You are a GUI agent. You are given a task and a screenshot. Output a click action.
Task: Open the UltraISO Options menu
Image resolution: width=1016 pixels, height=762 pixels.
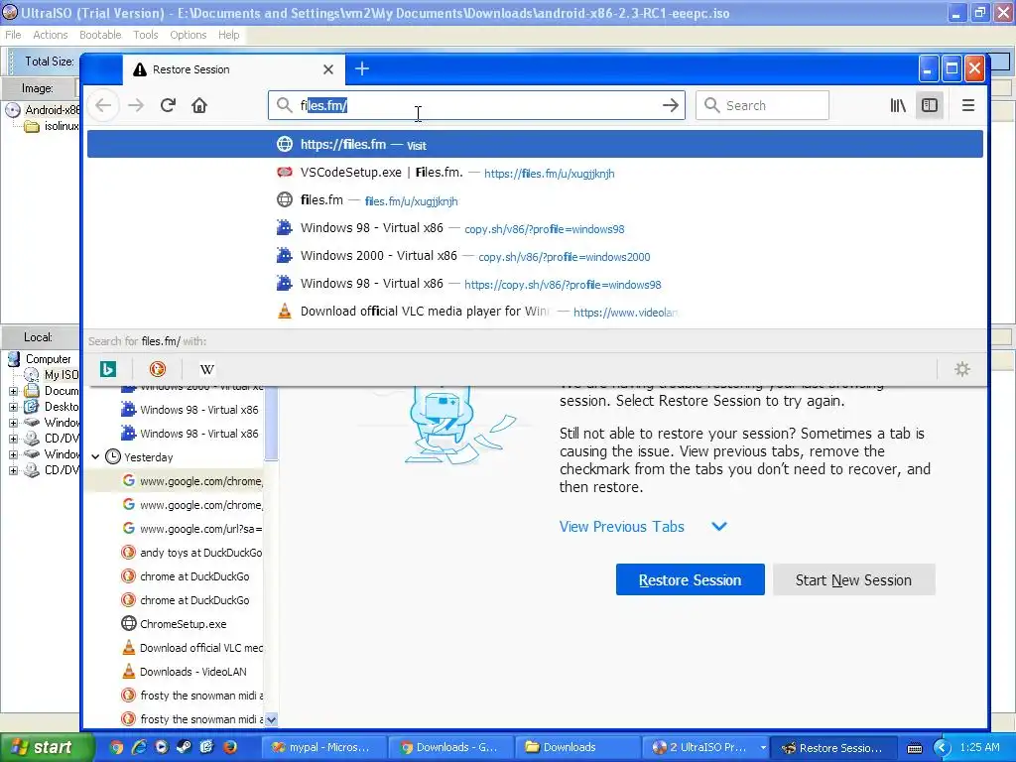pyautogui.click(x=188, y=35)
